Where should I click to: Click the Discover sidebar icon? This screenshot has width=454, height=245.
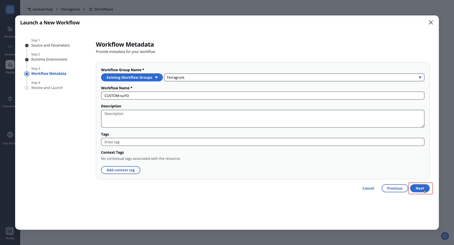[10, 29]
